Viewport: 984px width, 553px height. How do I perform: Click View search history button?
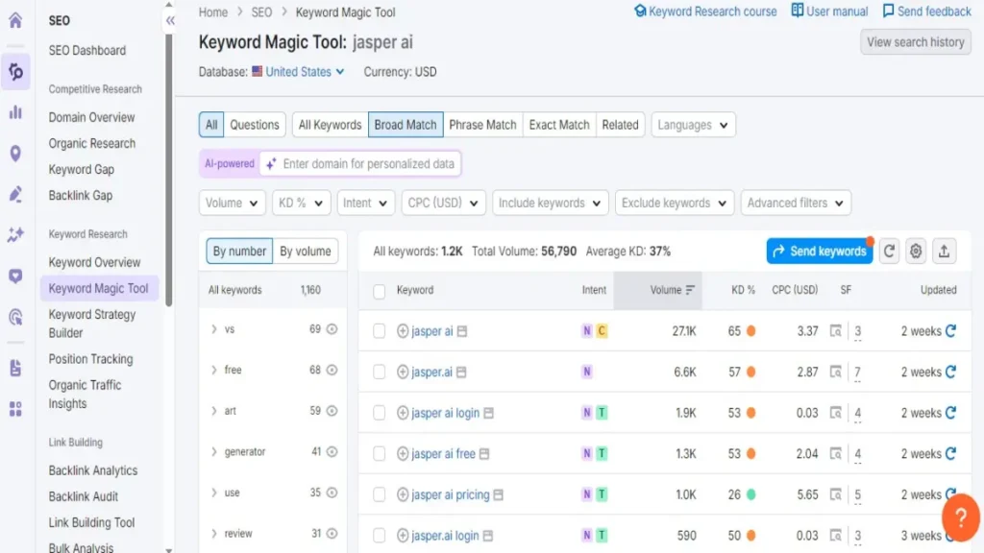(x=916, y=42)
